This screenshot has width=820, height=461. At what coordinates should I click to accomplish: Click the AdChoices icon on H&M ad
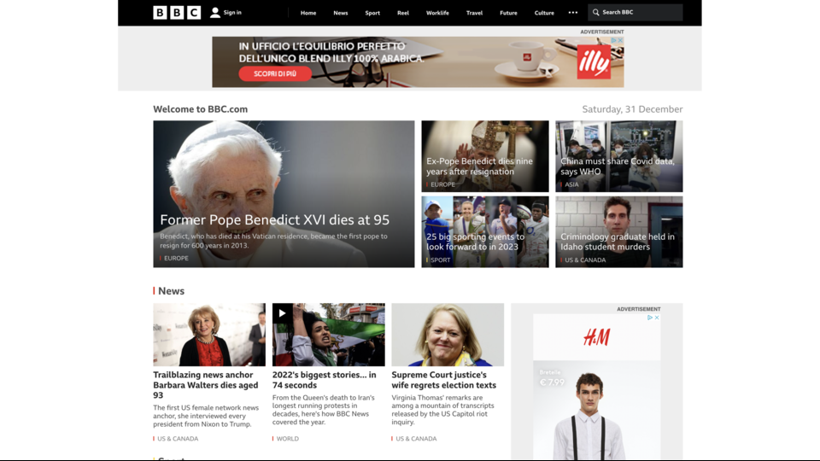click(649, 318)
